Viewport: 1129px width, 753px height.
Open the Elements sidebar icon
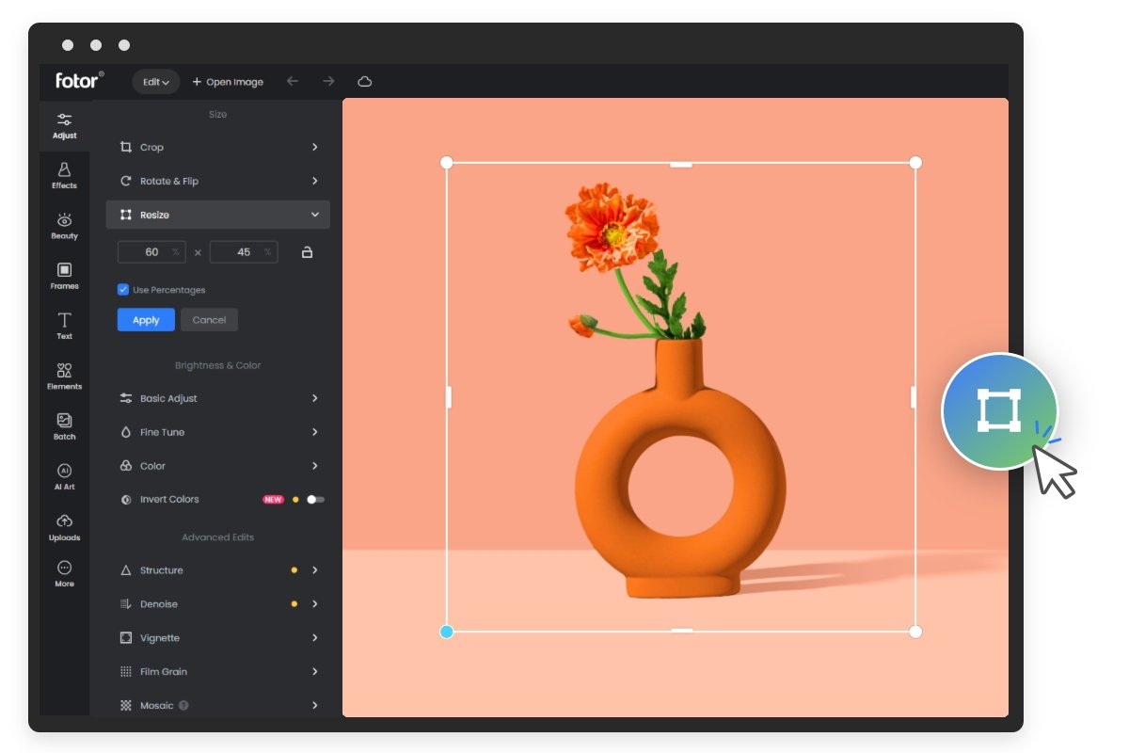click(x=64, y=376)
